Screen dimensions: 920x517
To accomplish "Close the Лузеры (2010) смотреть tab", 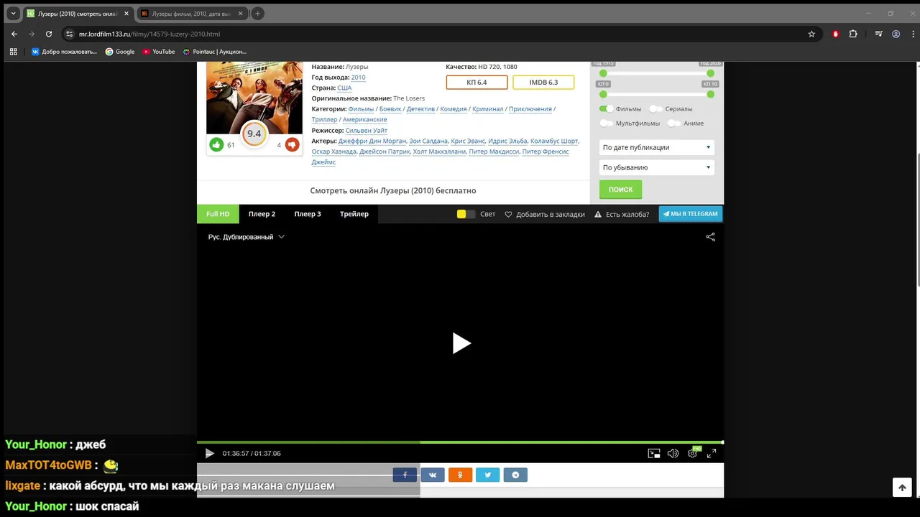I will pyautogui.click(x=126, y=14).
